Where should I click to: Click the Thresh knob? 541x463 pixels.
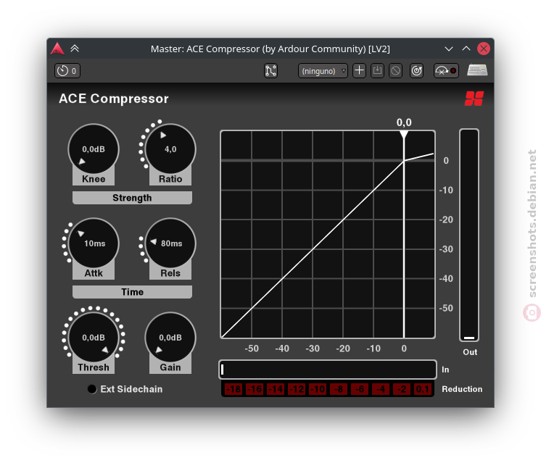pyautogui.click(x=94, y=338)
